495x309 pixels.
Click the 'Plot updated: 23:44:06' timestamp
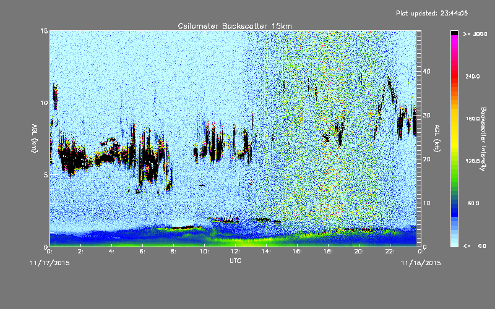pyautogui.click(x=432, y=13)
